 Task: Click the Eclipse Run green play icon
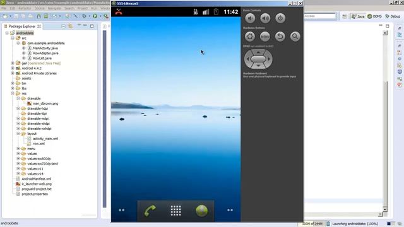pos(95,16)
